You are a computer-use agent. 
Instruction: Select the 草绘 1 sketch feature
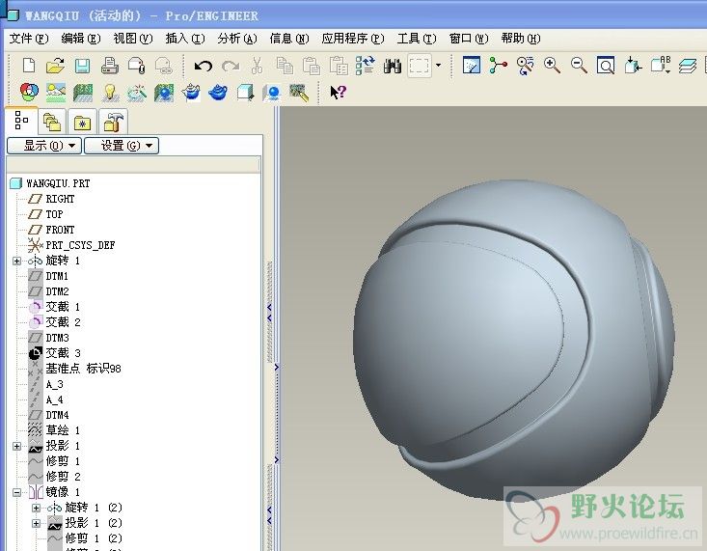tap(63, 430)
